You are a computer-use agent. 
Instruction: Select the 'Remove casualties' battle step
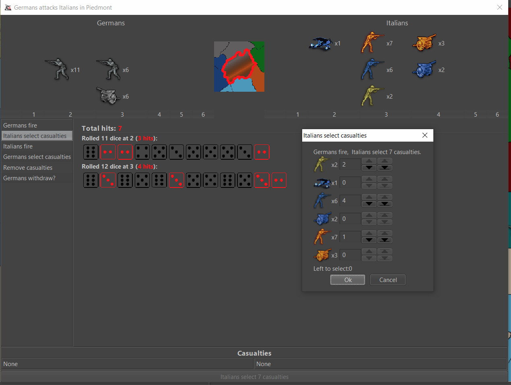click(28, 168)
